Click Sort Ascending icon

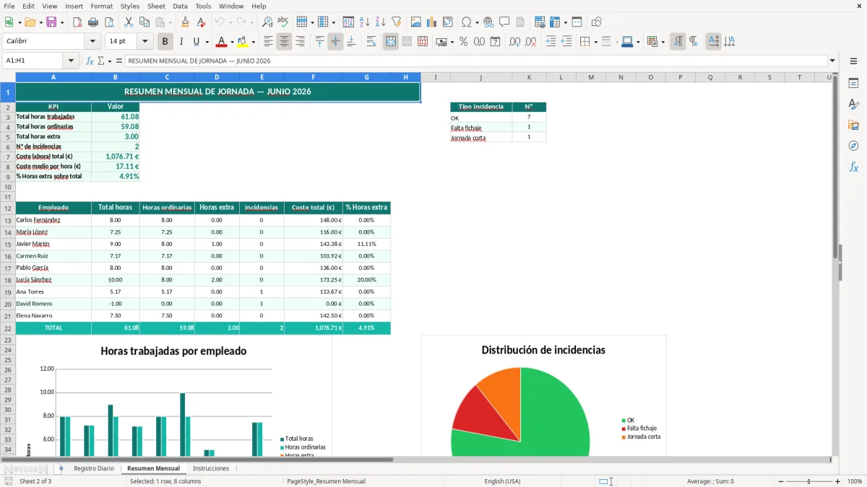point(364,22)
